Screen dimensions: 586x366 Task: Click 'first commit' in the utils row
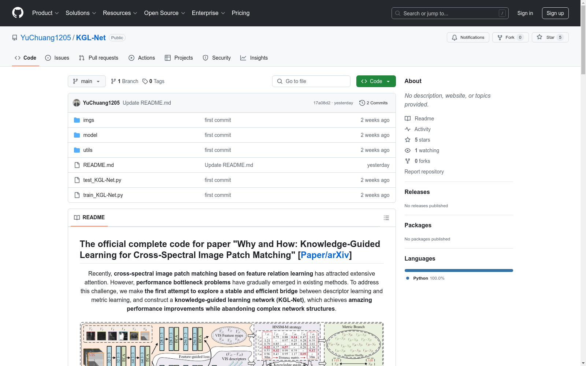point(218,150)
